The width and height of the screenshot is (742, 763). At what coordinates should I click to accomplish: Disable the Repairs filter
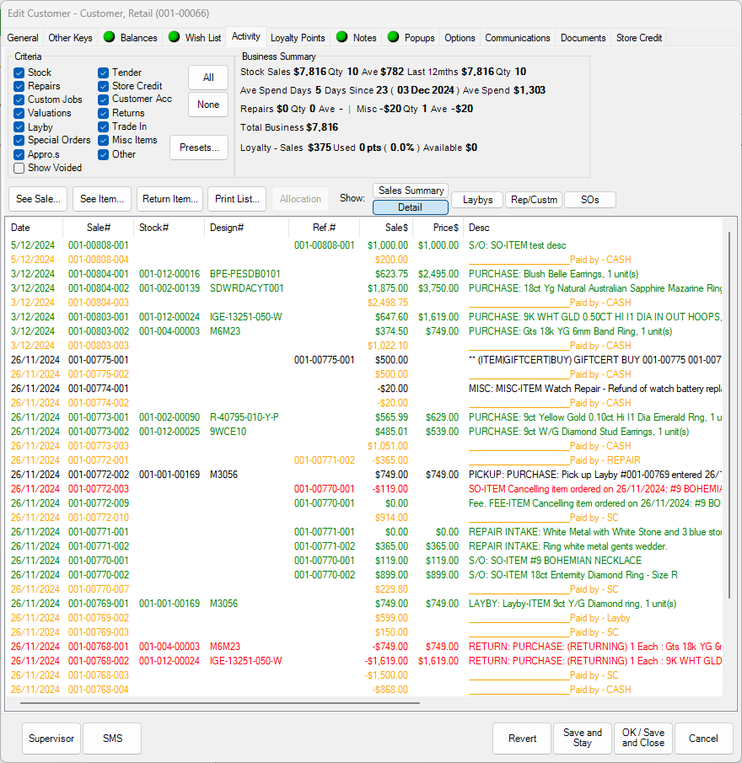point(19,86)
